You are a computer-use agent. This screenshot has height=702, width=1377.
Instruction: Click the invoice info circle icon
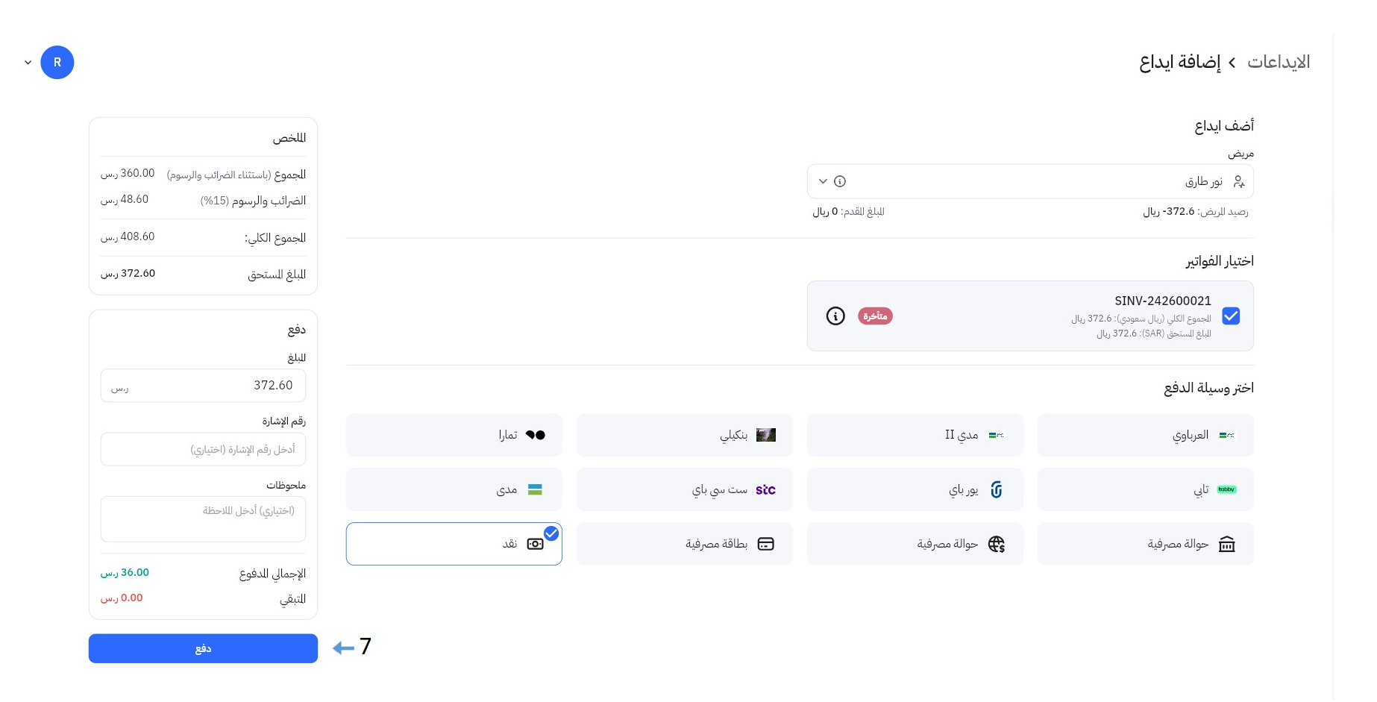coord(835,316)
